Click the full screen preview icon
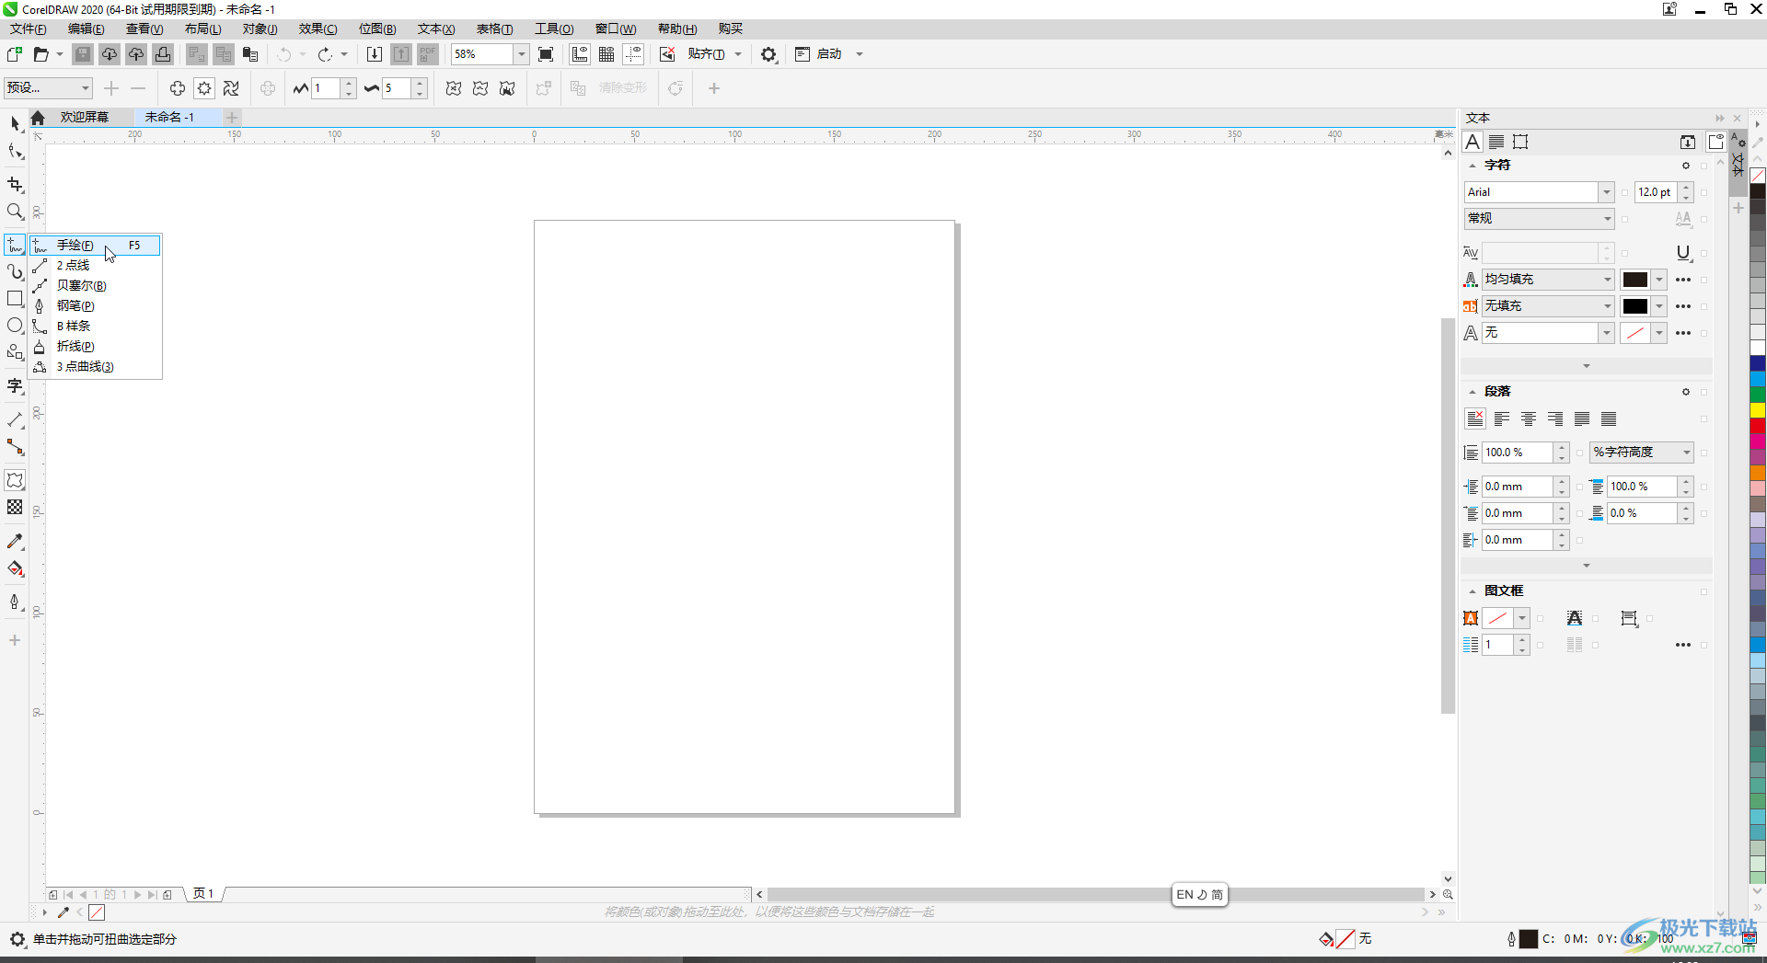1767x963 pixels. point(546,54)
